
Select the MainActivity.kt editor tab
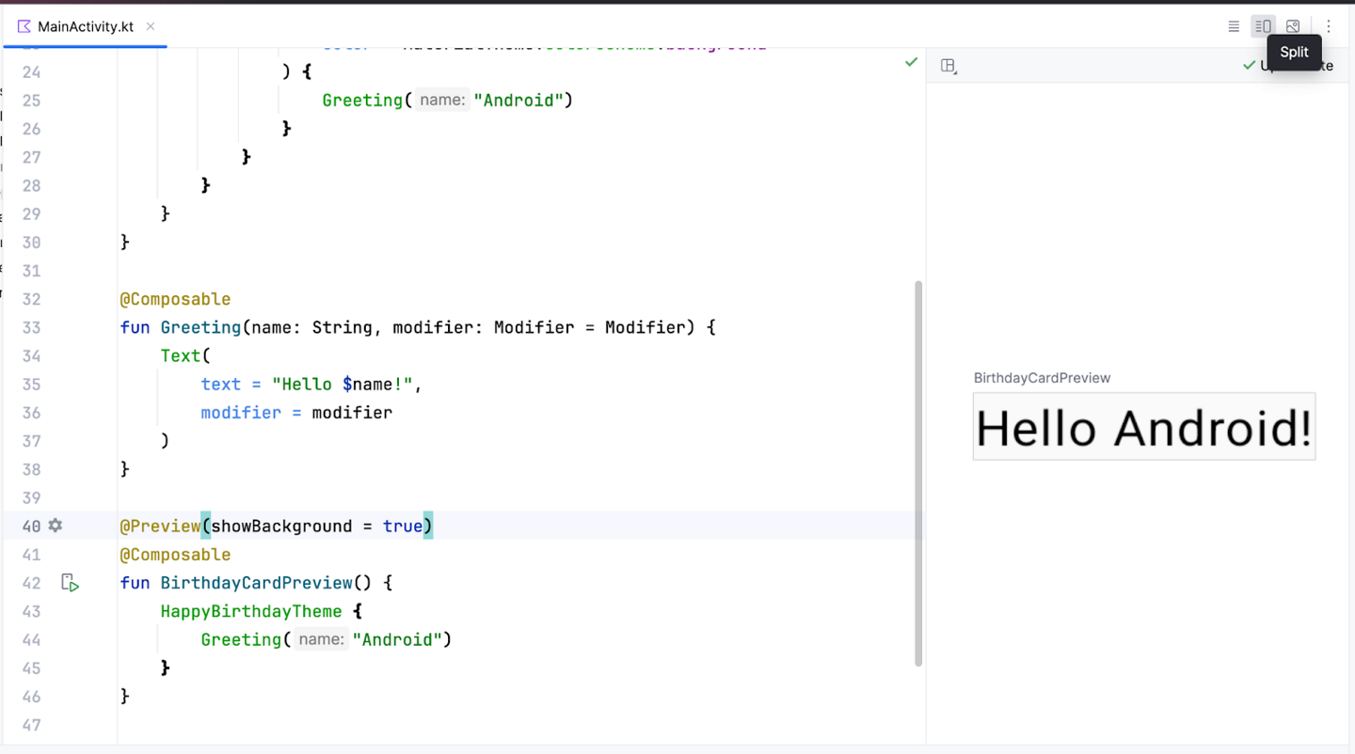tap(85, 26)
